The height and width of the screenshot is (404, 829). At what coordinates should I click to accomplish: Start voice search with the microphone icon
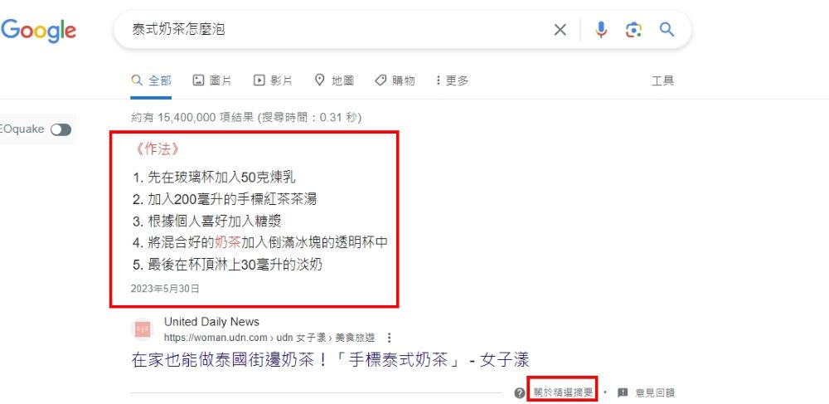coord(601,30)
